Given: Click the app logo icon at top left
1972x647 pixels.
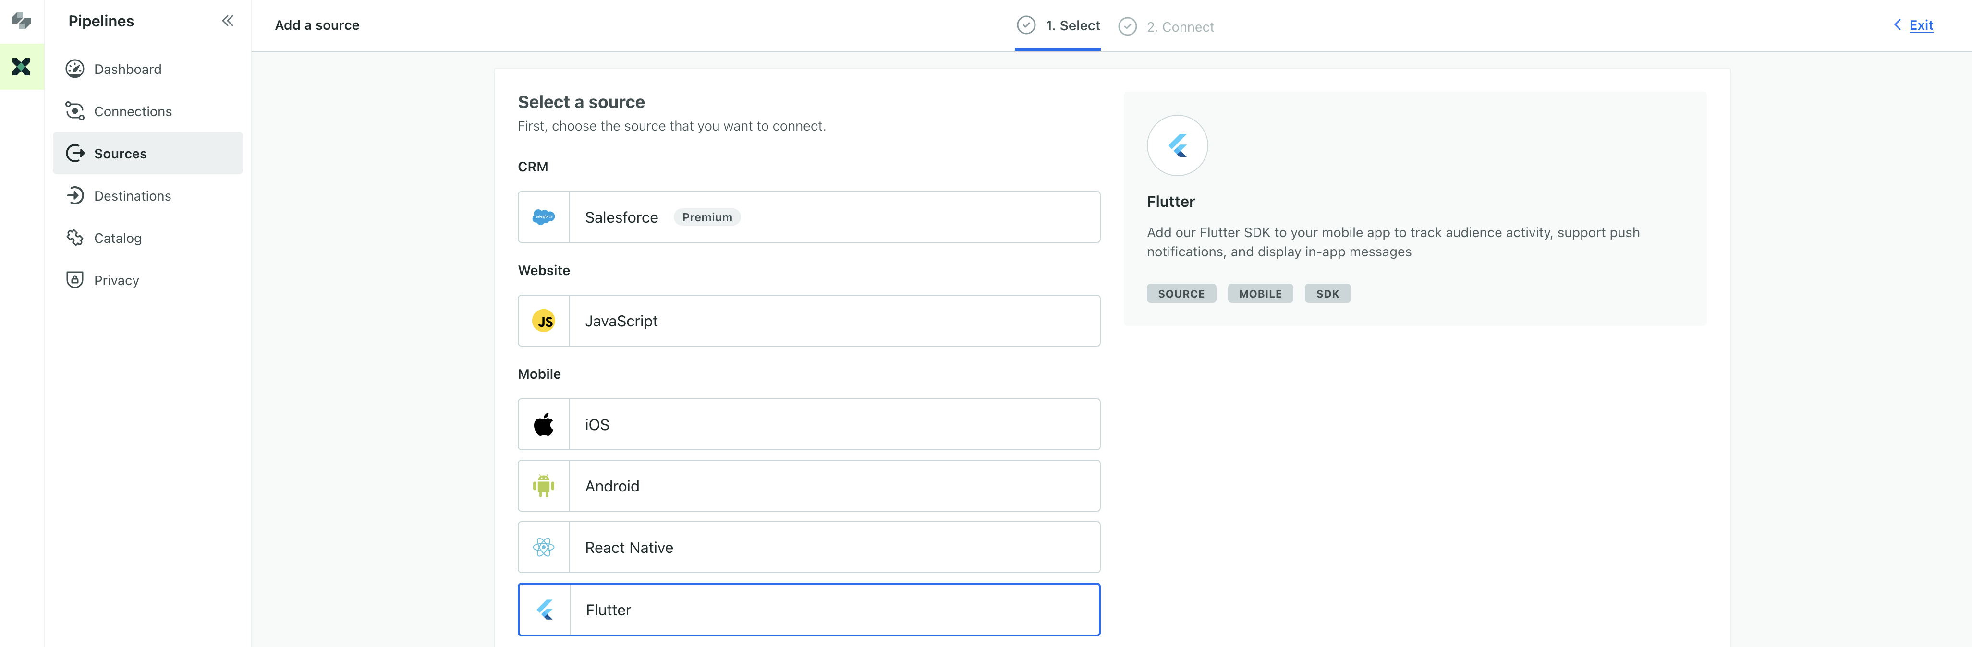Looking at the screenshot, I should click(x=22, y=22).
